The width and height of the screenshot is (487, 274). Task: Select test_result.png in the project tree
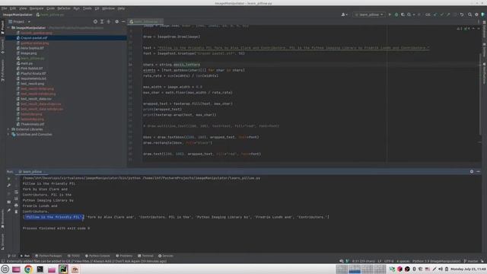32,84
